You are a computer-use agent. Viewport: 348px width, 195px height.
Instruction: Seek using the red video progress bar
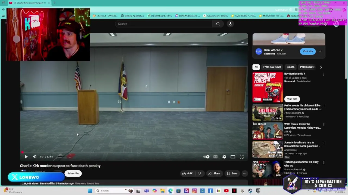[x=134, y=152]
